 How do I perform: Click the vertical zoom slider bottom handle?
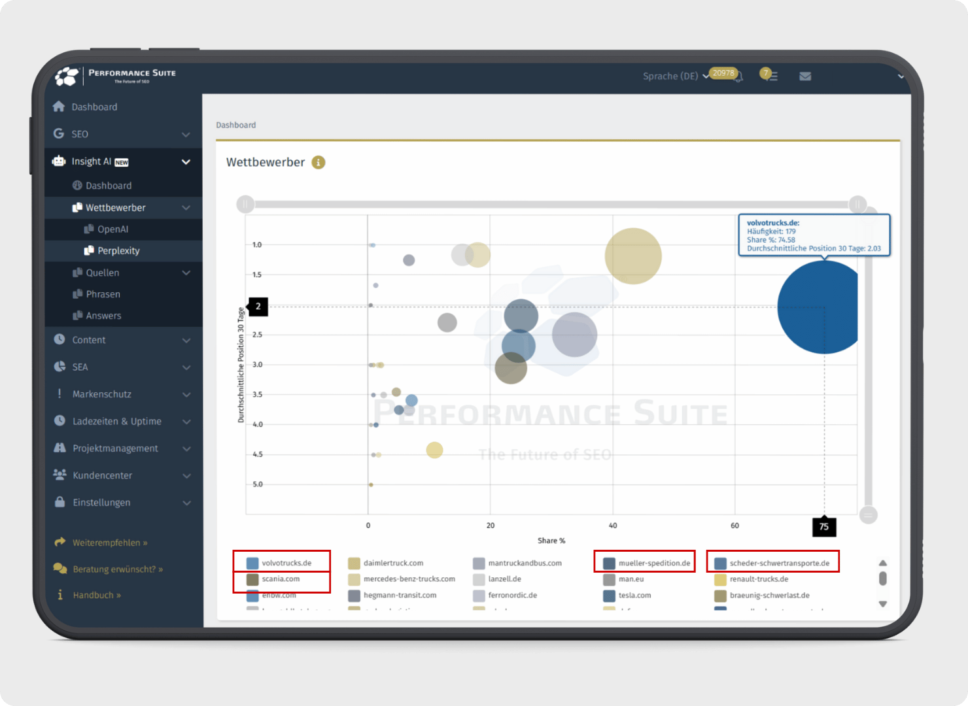(869, 515)
